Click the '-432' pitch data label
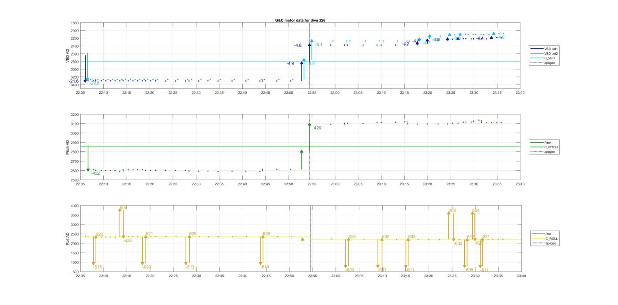Viewport: 618px width, 305px height. click(95, 173)
